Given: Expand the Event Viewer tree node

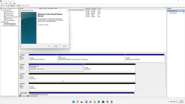Looking at the screenshot, I should coord(3,14).
